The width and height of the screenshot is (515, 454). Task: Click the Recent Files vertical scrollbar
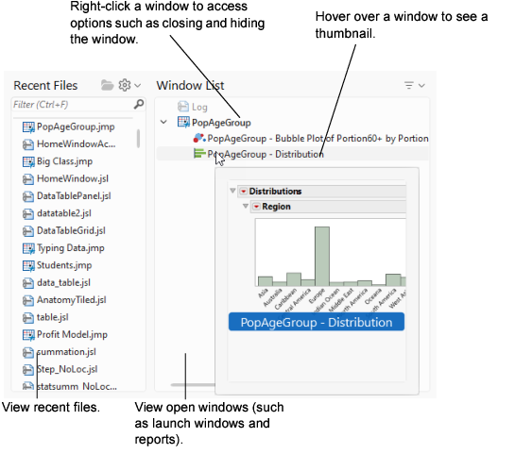(x=138, y=139)
